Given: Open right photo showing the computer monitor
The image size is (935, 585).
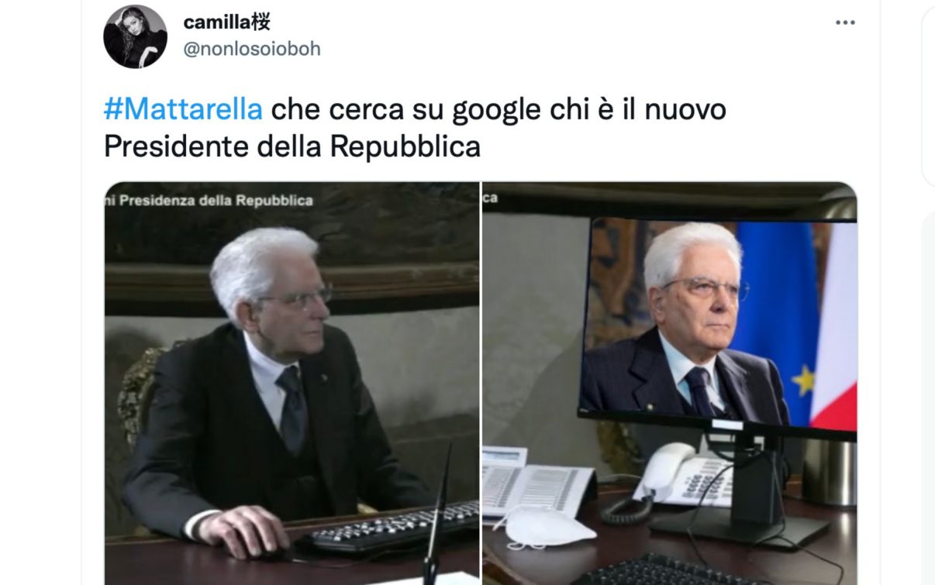Looking at the screenshot, I should 670,384.
